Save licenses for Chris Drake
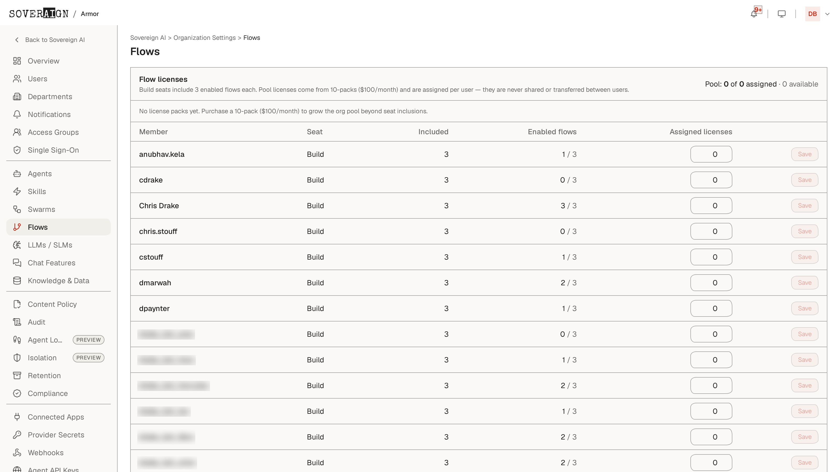840x472 pixels. (805, 206)
